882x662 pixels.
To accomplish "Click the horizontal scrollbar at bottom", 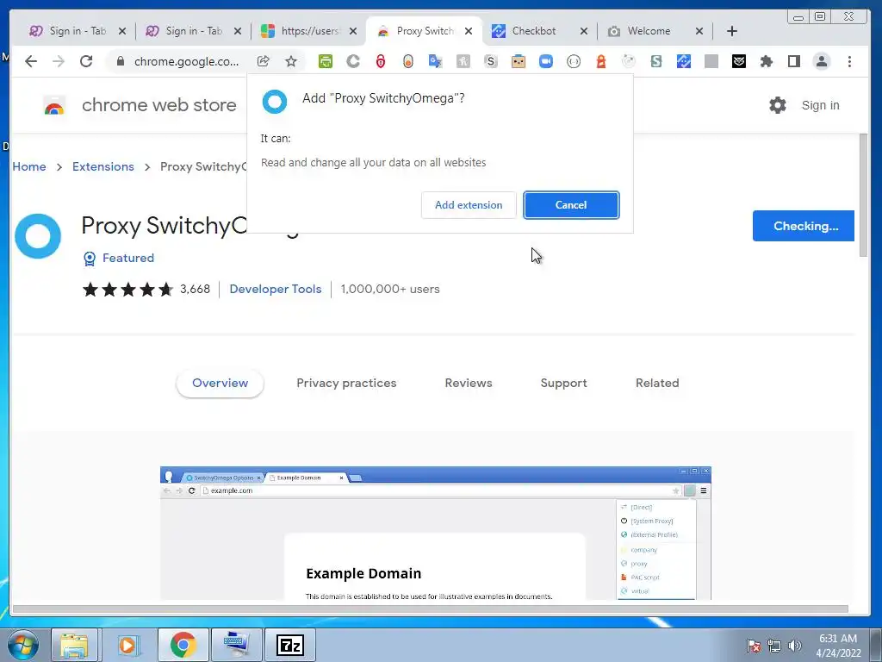I will pos(431,609).
